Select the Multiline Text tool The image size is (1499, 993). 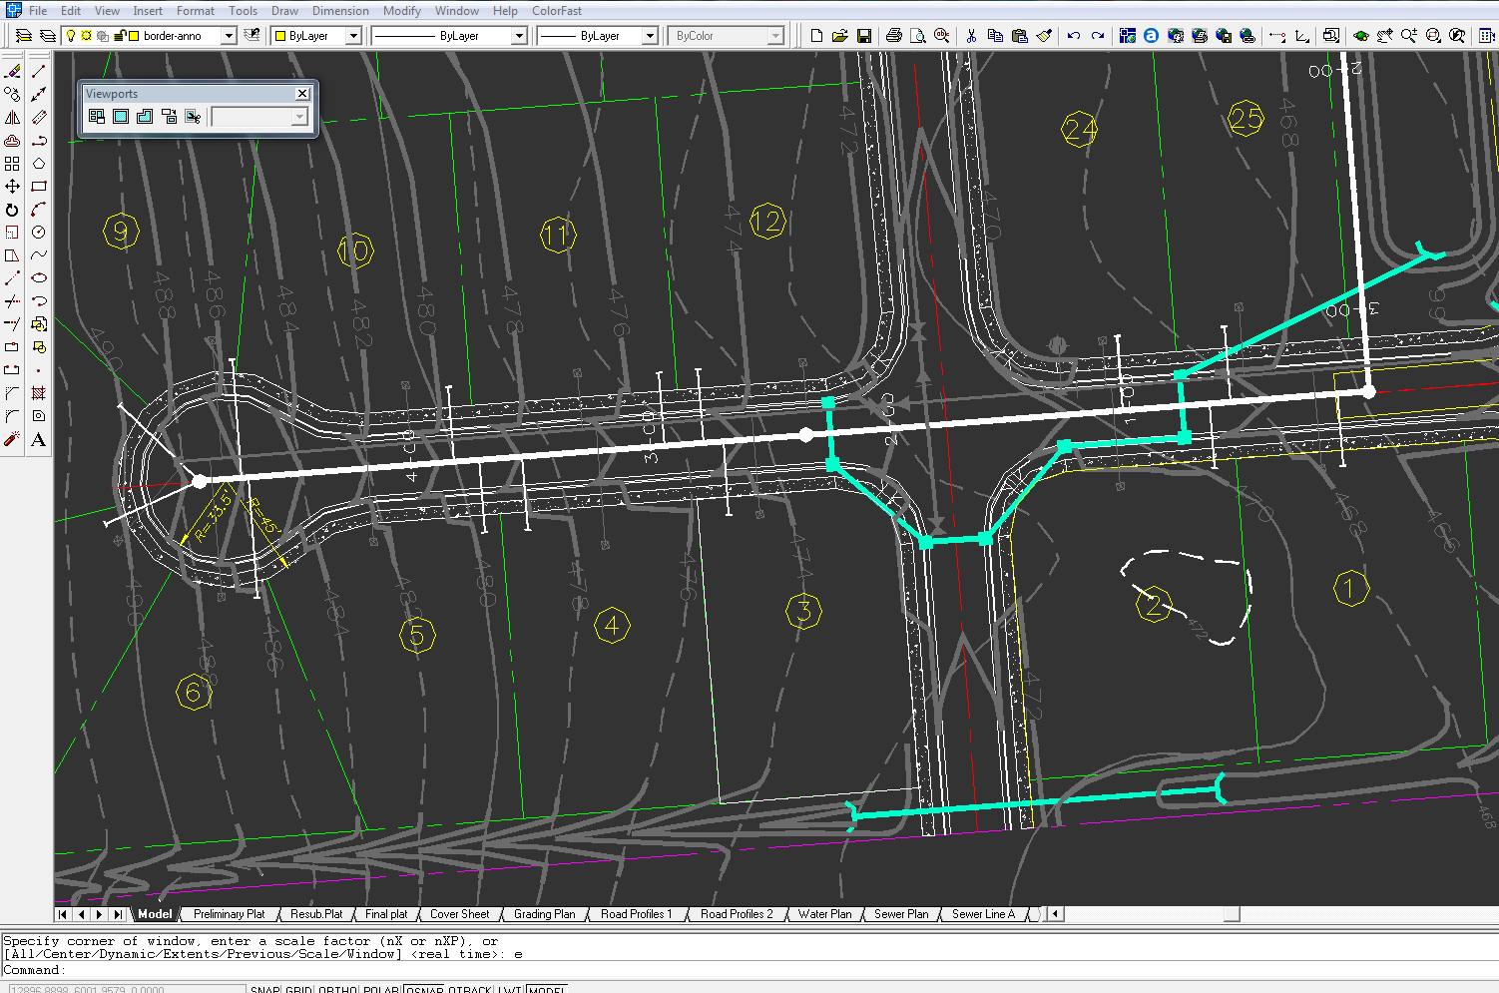point(39,440)
